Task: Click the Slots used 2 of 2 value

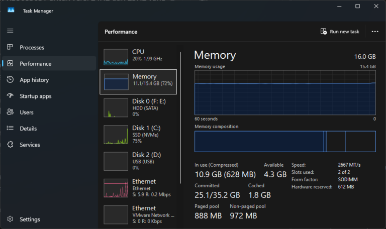Action: pos(344,172)
